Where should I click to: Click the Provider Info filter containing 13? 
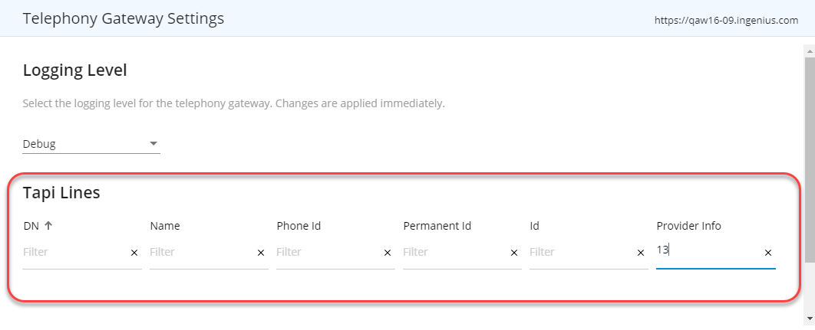(x=706, y=250)
